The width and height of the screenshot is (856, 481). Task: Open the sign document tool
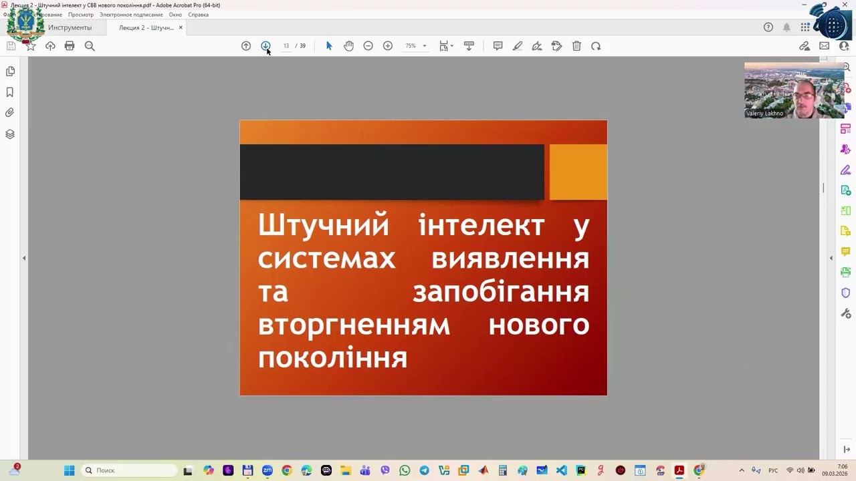[x=537, y=46]
